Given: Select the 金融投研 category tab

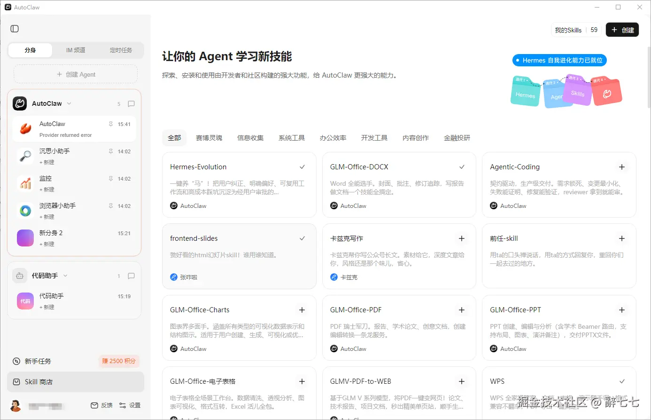Looking at the screenshot, I should coord(457,138).
